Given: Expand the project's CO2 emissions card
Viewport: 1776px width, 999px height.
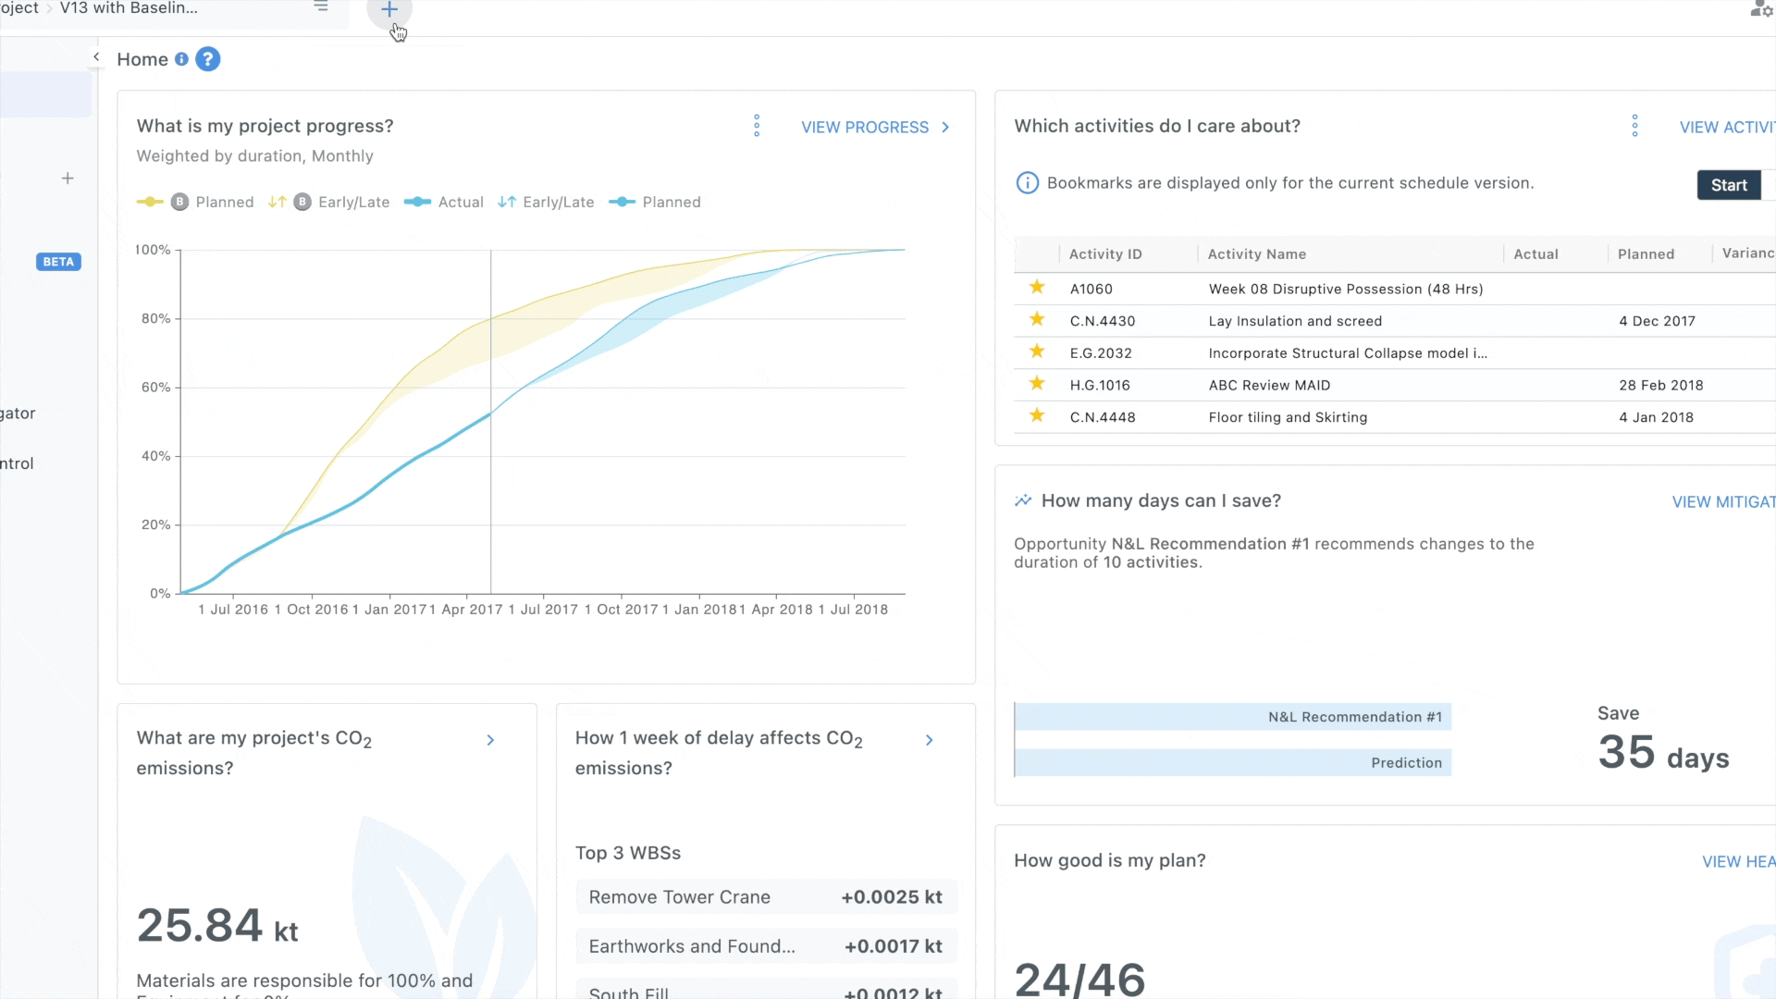Looking at the screenshot, I should 490,740.
